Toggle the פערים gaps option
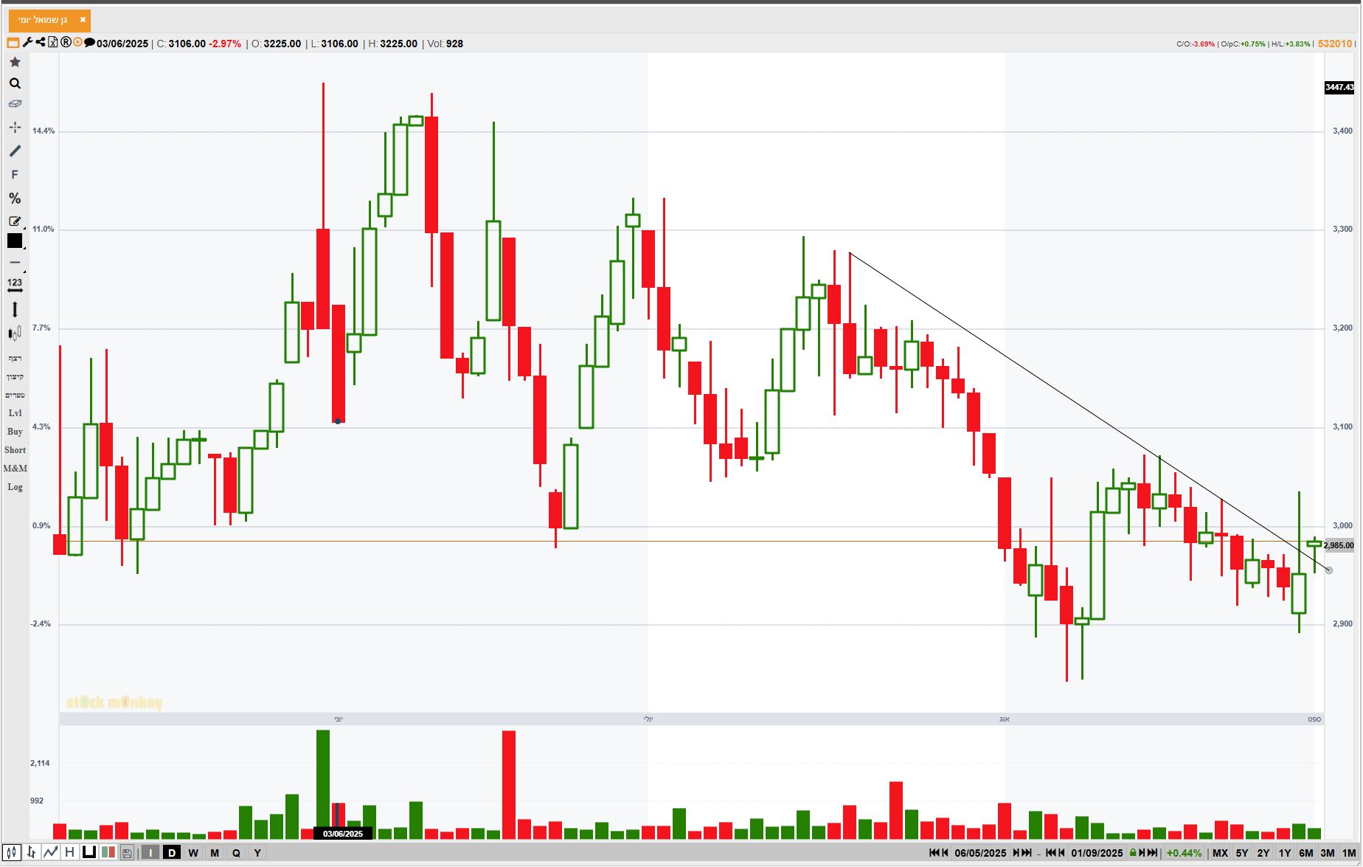1363x867 pixels. point(15,395)
